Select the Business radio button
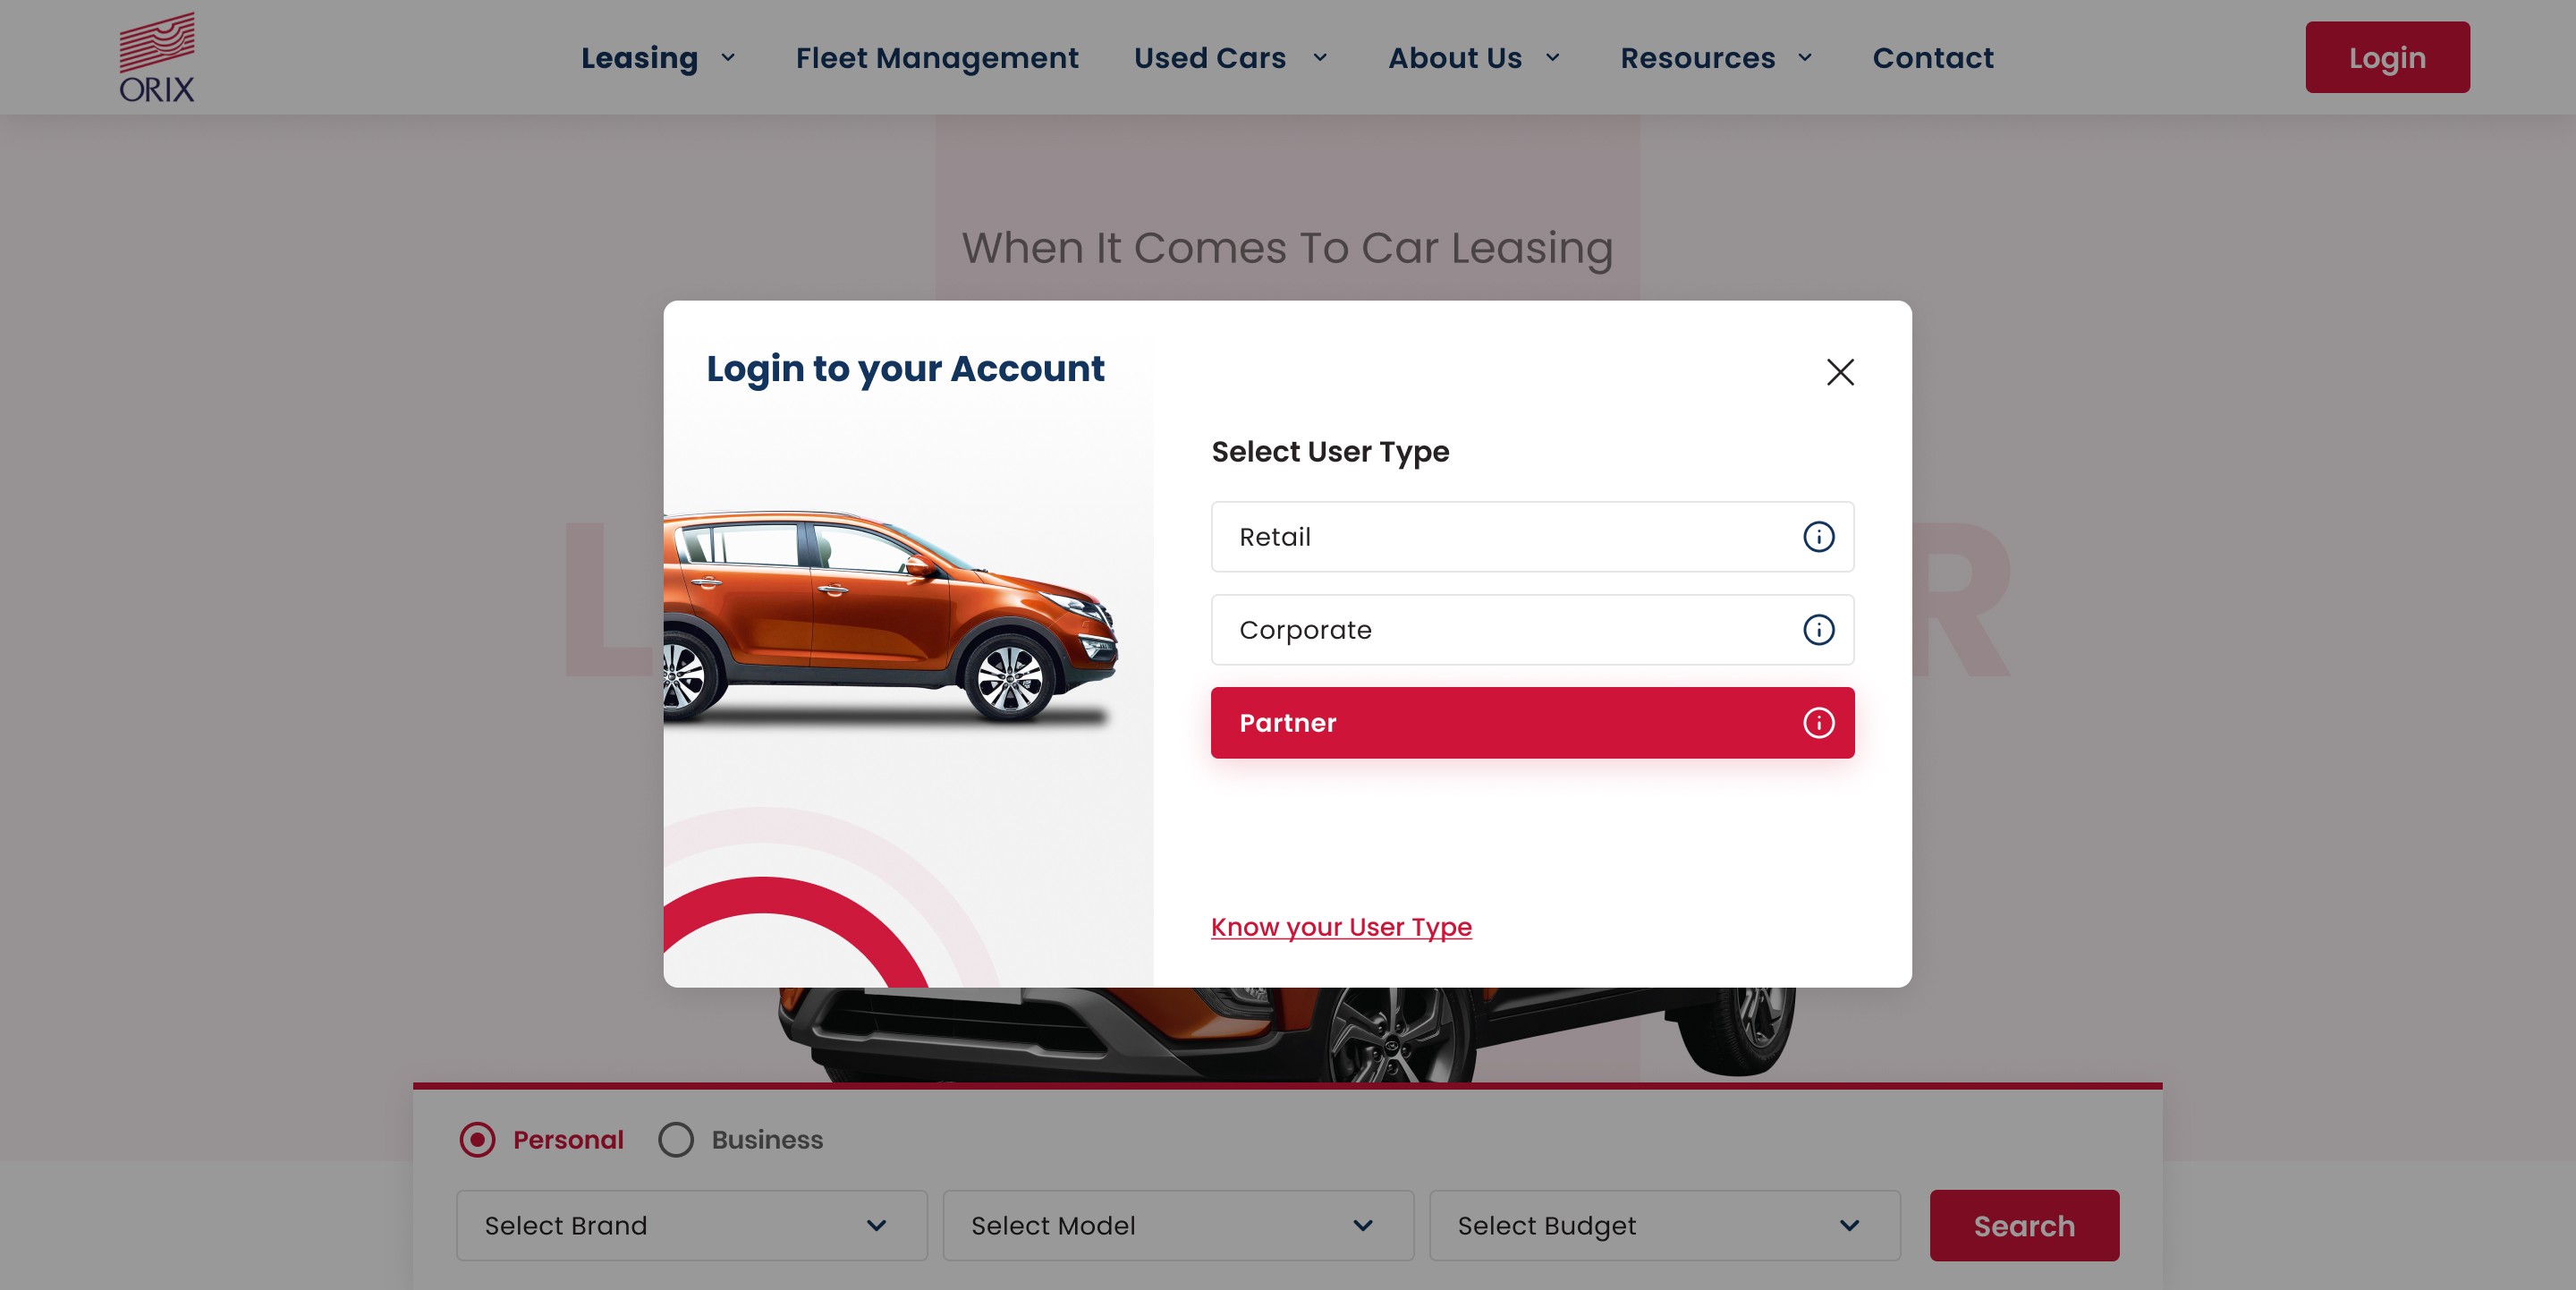The height and width of the screenshot is (1290, 2576). click(675, 1139)
